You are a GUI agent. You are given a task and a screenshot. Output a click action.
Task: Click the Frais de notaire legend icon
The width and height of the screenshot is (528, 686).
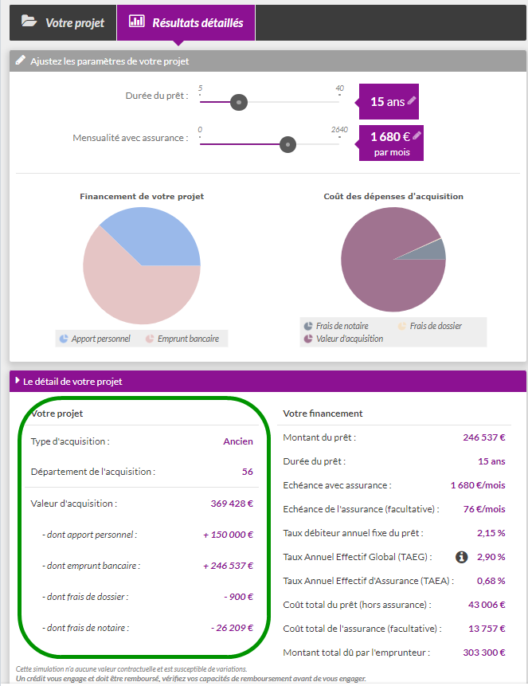[x=307, y=326]
